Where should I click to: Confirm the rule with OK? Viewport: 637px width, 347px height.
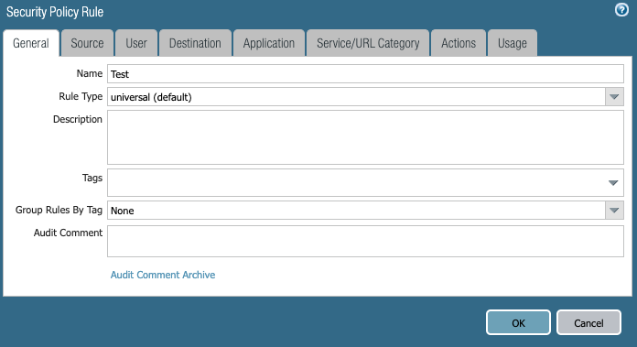point(518,322)
